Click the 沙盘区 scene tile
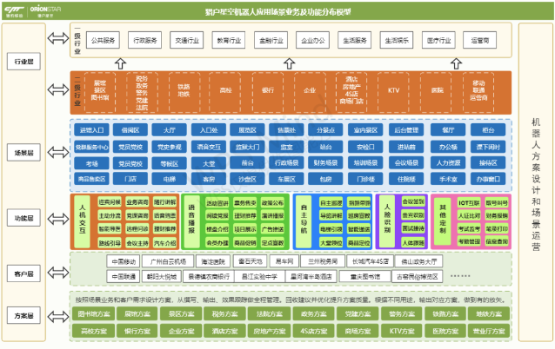Image resolution: width=555 pixels, height=349 pixels. click(x=247, y=179)
